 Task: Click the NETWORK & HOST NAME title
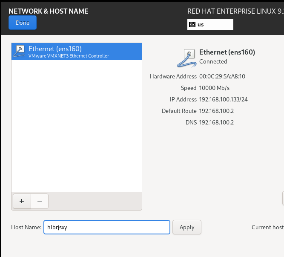point(48,11)
